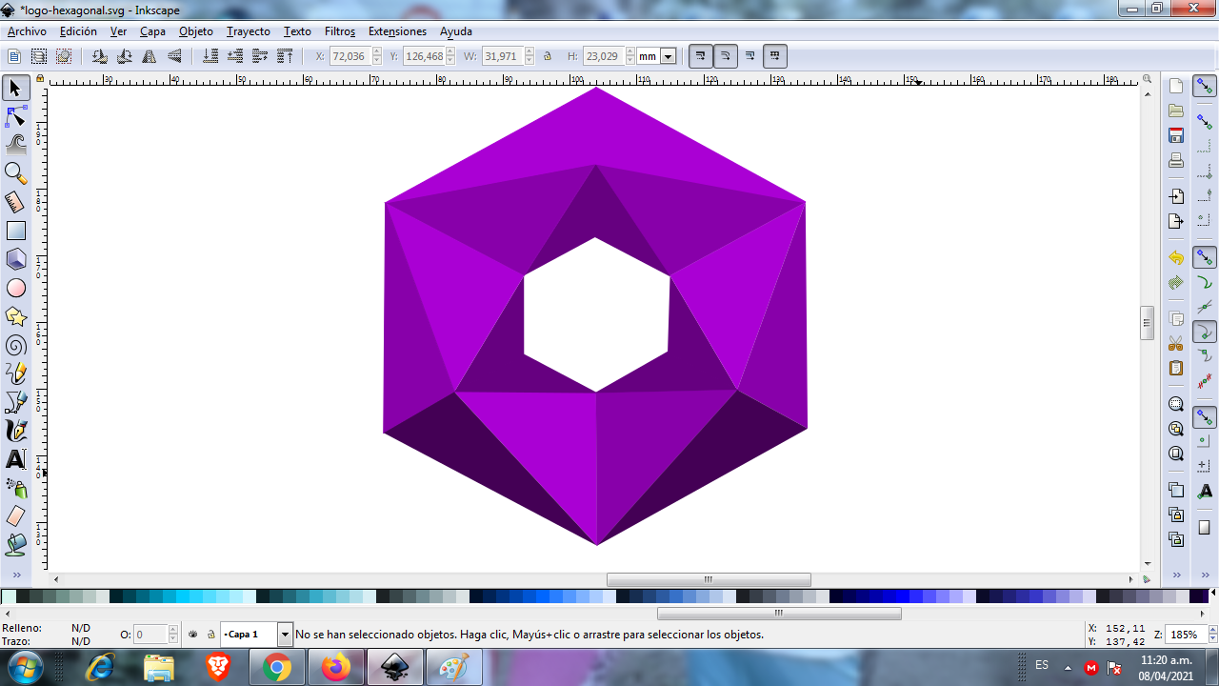The image size is (1219, 686).
Task: Click the Deselect icon in toolbar
Action: [64, 56]
